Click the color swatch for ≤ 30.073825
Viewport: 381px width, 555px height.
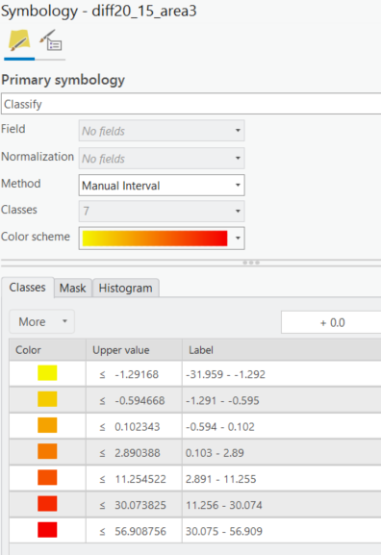[47, 504]
